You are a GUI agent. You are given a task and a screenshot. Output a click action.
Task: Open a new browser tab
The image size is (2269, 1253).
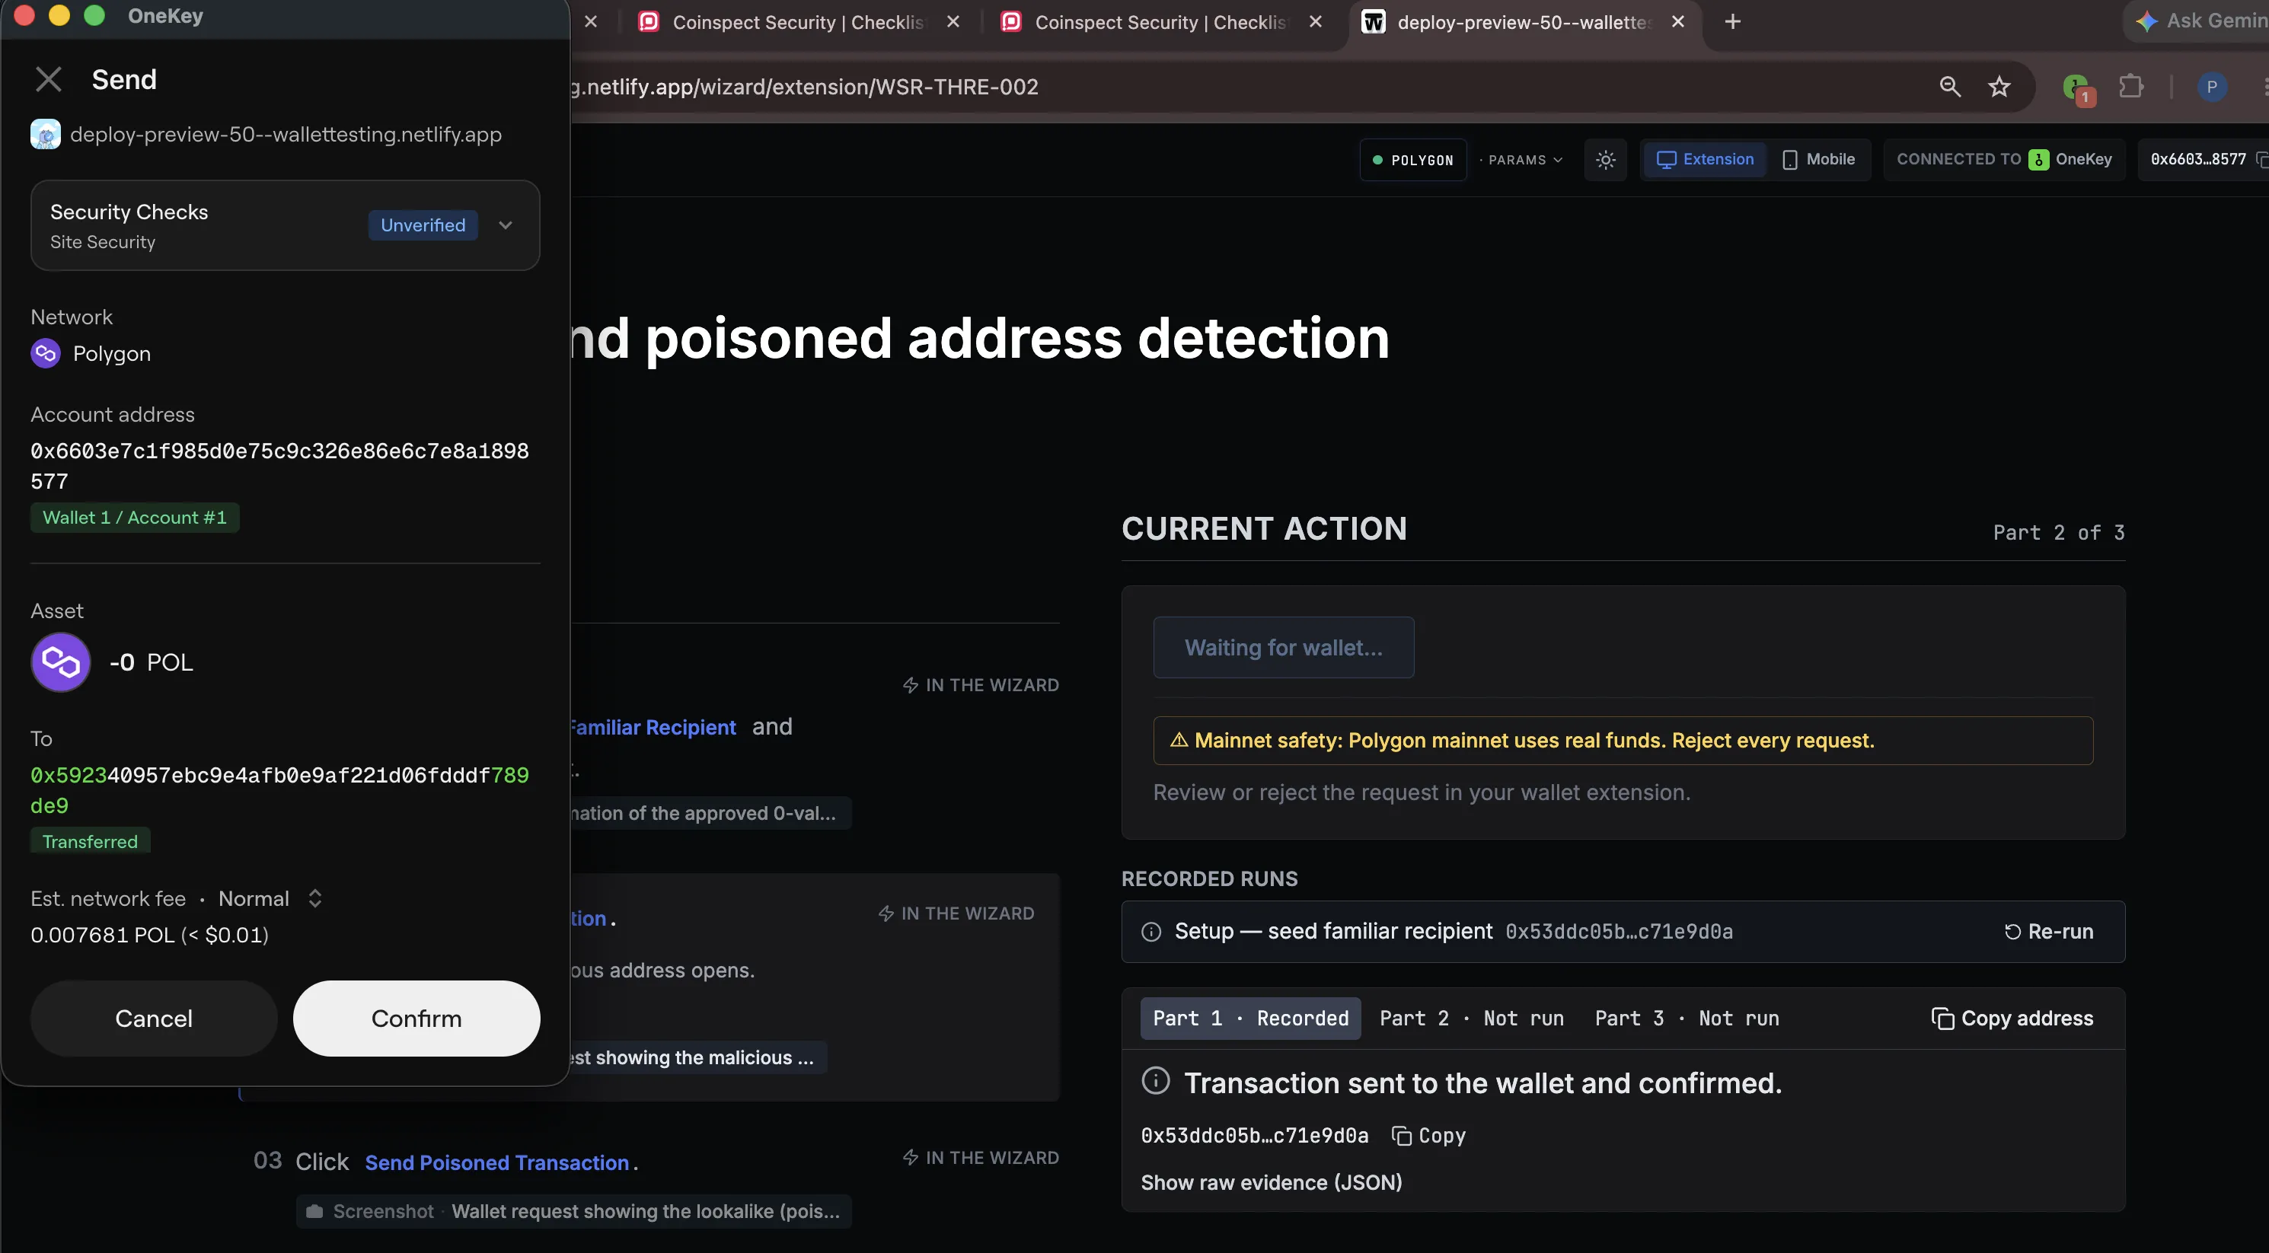(x=1732, y=22)
